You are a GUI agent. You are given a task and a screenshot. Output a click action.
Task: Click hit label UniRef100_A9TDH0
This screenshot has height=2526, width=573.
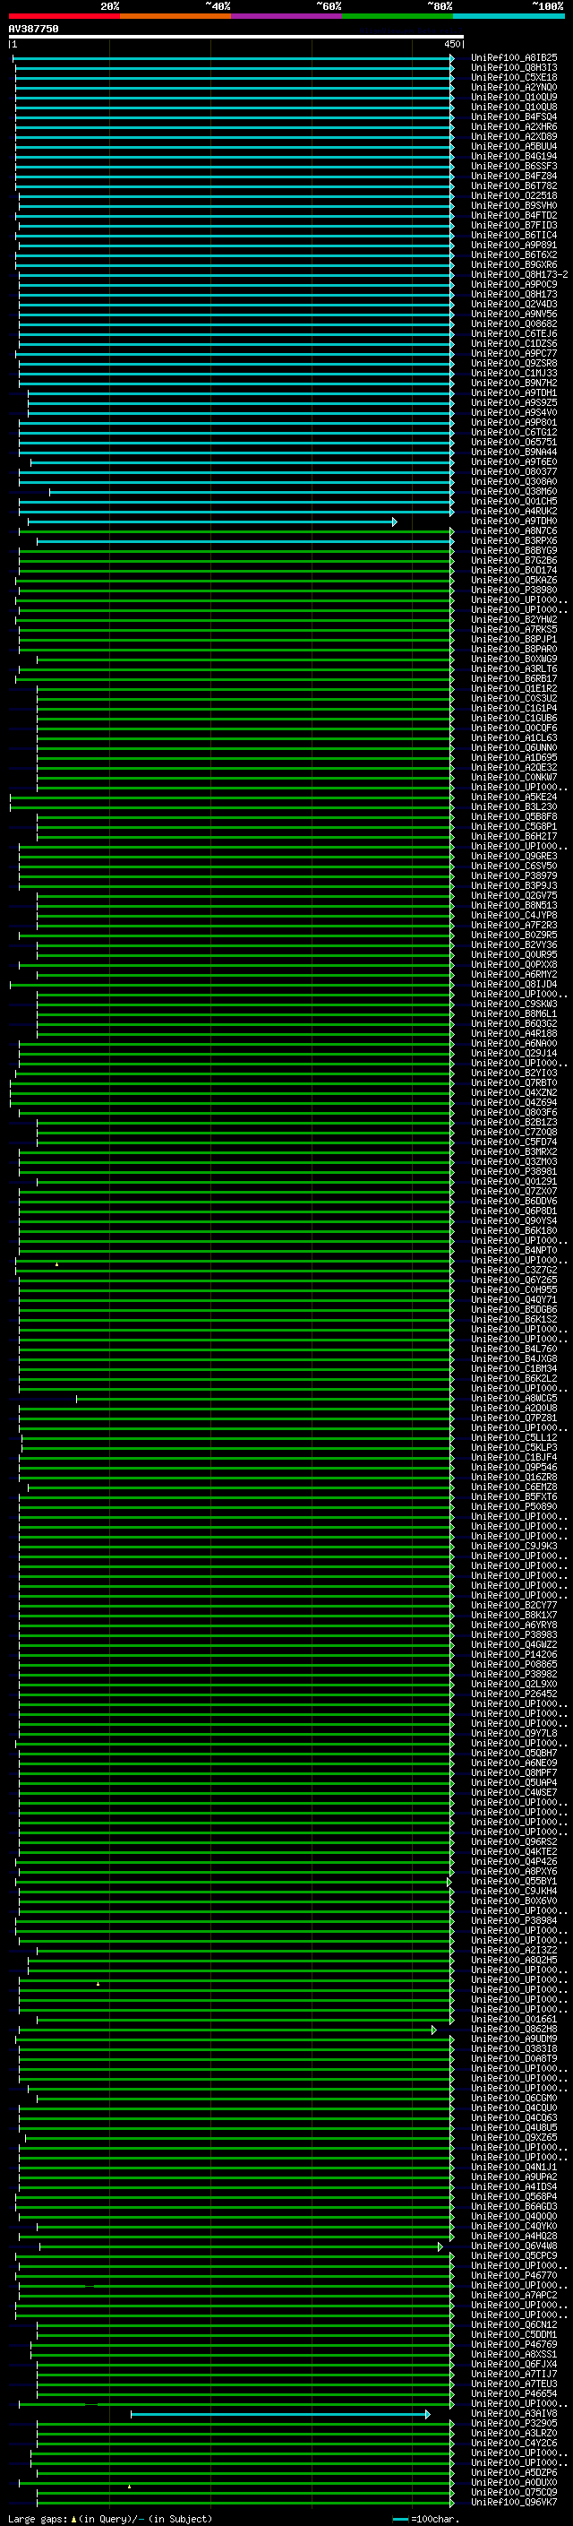[x=514, y=522]
